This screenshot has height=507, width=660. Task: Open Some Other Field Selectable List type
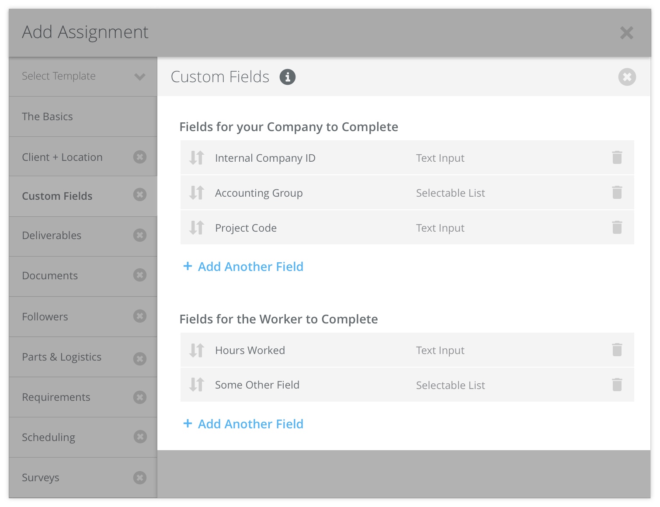coord(450,385)
